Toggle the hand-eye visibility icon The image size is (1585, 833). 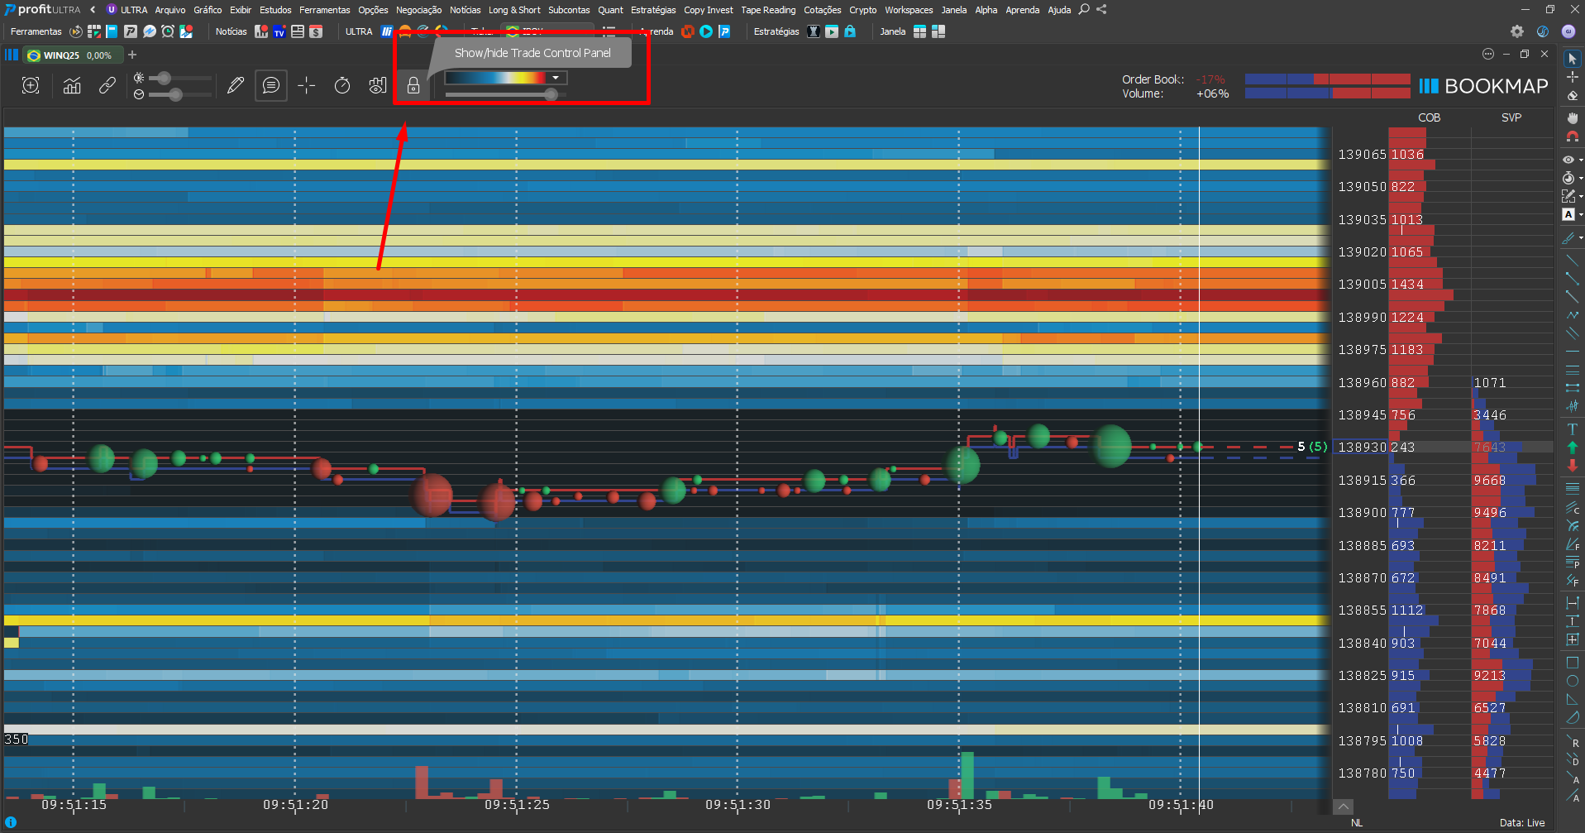(378, 85)
